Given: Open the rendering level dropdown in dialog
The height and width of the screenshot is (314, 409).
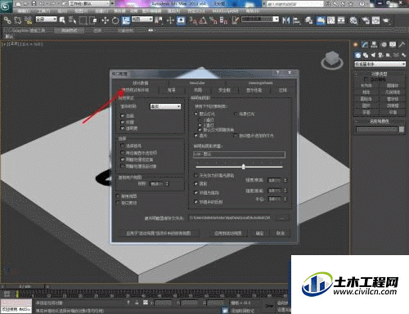Looking at the screenshot, I should coord(165,106).
